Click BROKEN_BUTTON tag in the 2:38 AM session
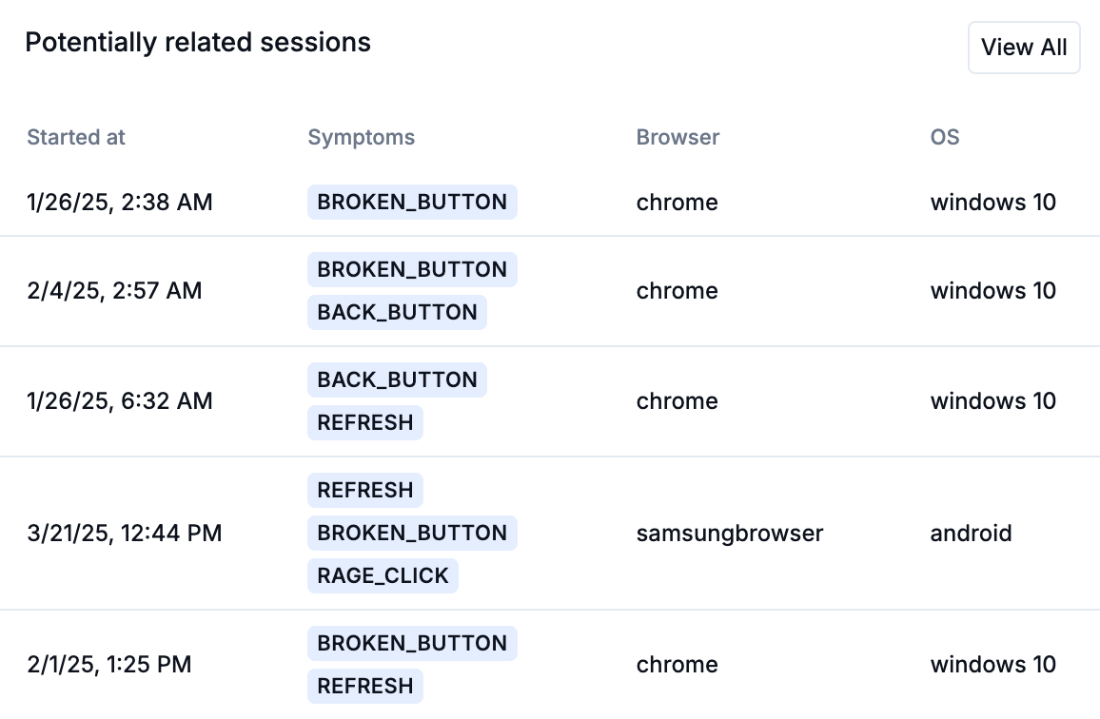This screenshot has height=719, width=1100. [x=412, y=203]
